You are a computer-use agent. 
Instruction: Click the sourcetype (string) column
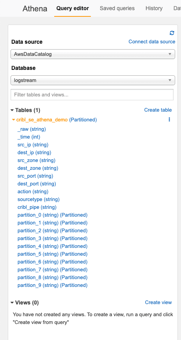(39, 199)
